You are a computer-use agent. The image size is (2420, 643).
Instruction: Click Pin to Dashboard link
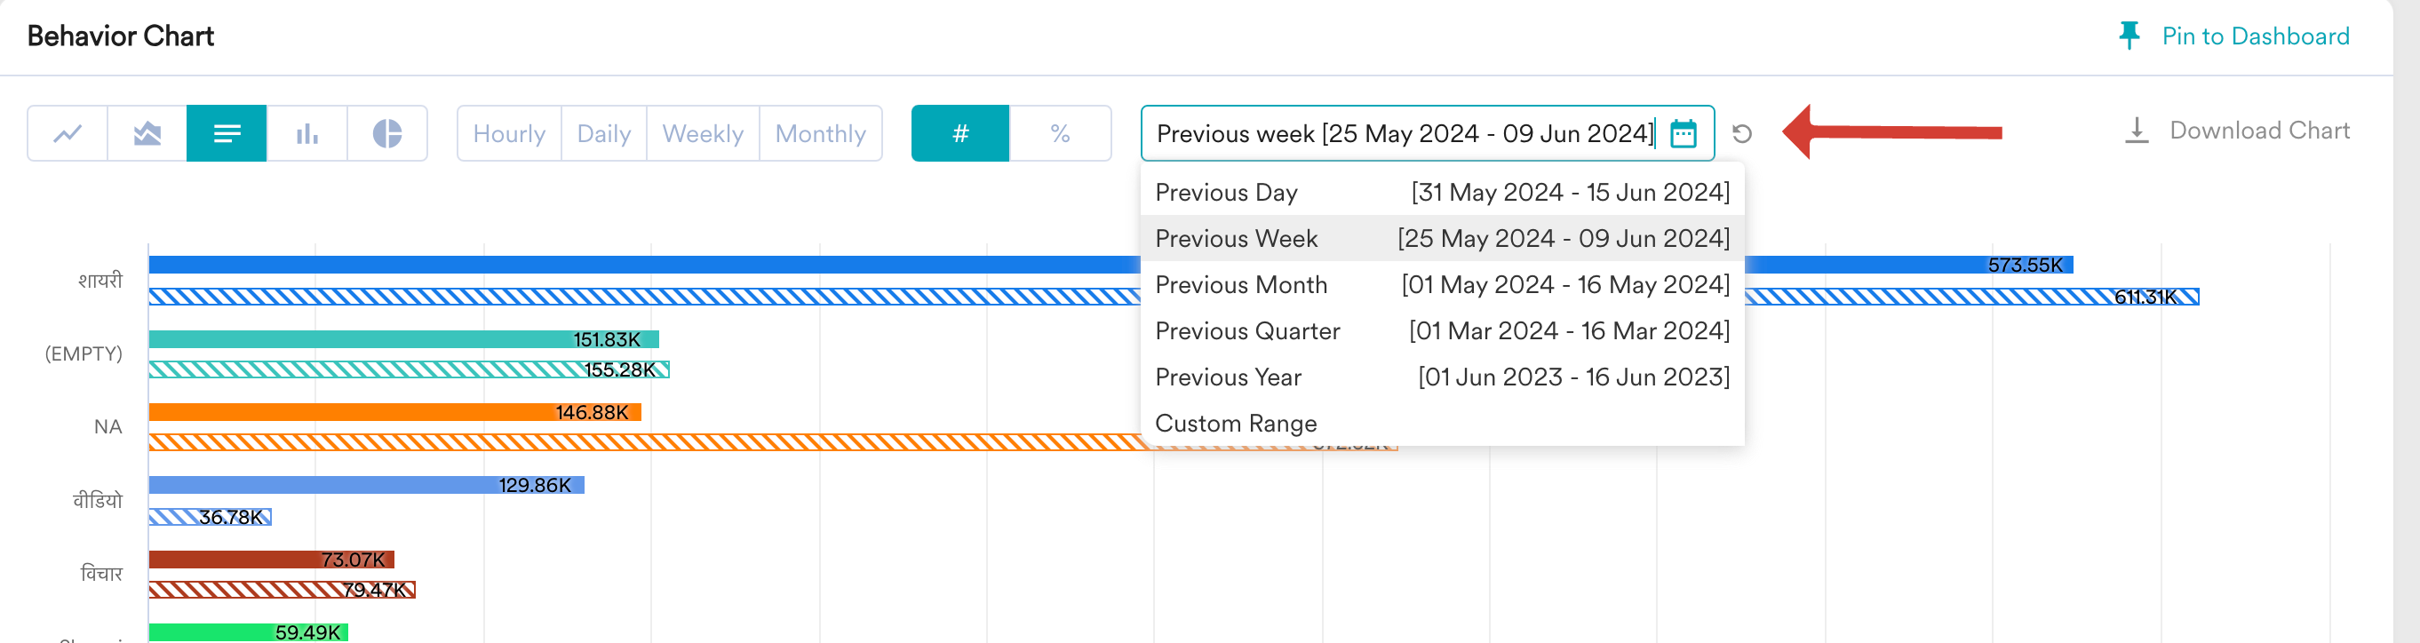point(2255,36)
